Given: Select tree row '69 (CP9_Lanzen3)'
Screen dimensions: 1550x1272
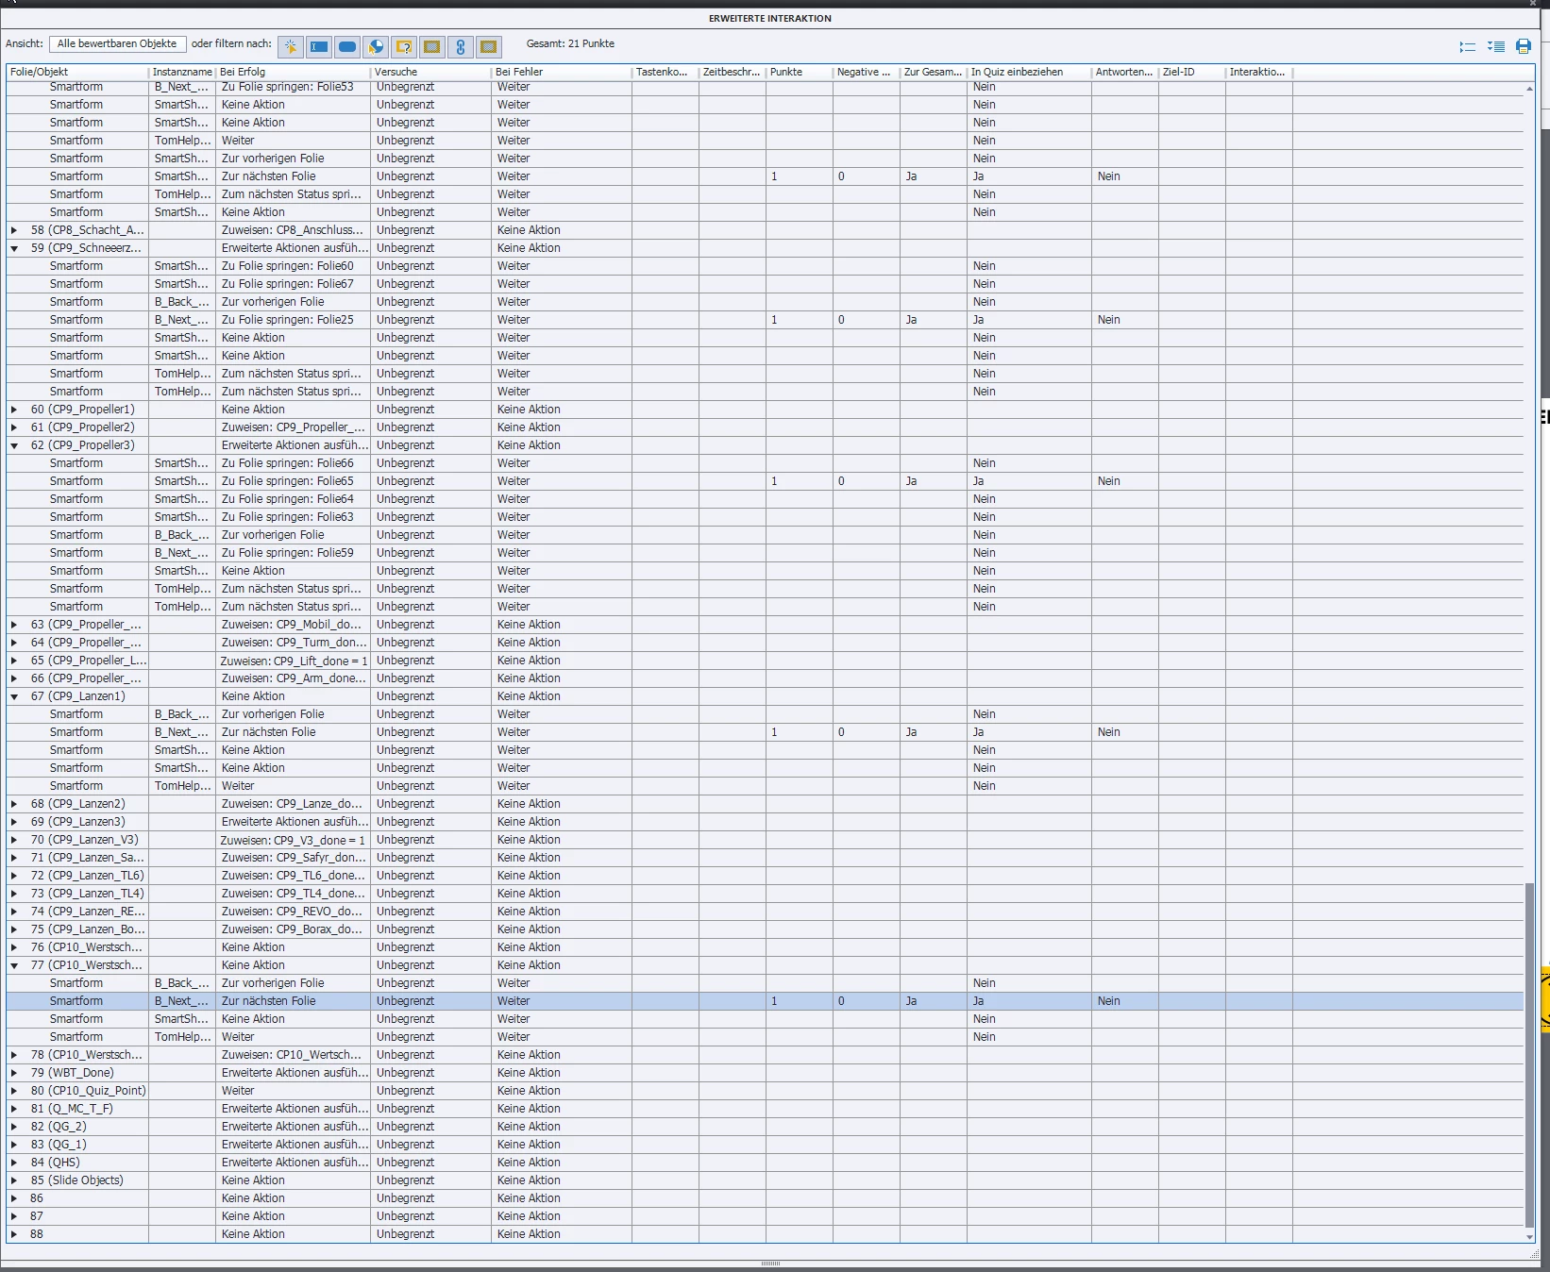Looking at the screenshot, I should point(77,822).
